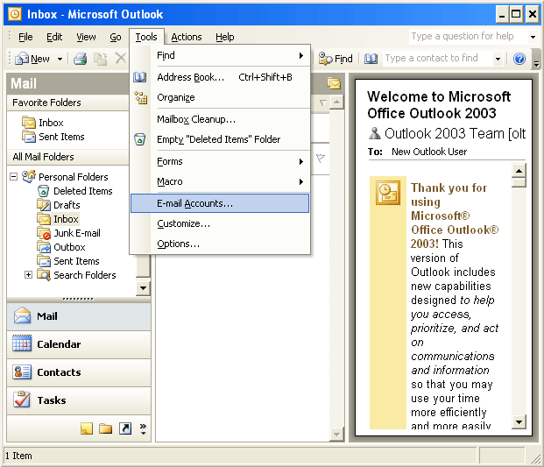Click the Move to Folder toolbar icon

tap(100, 59)
